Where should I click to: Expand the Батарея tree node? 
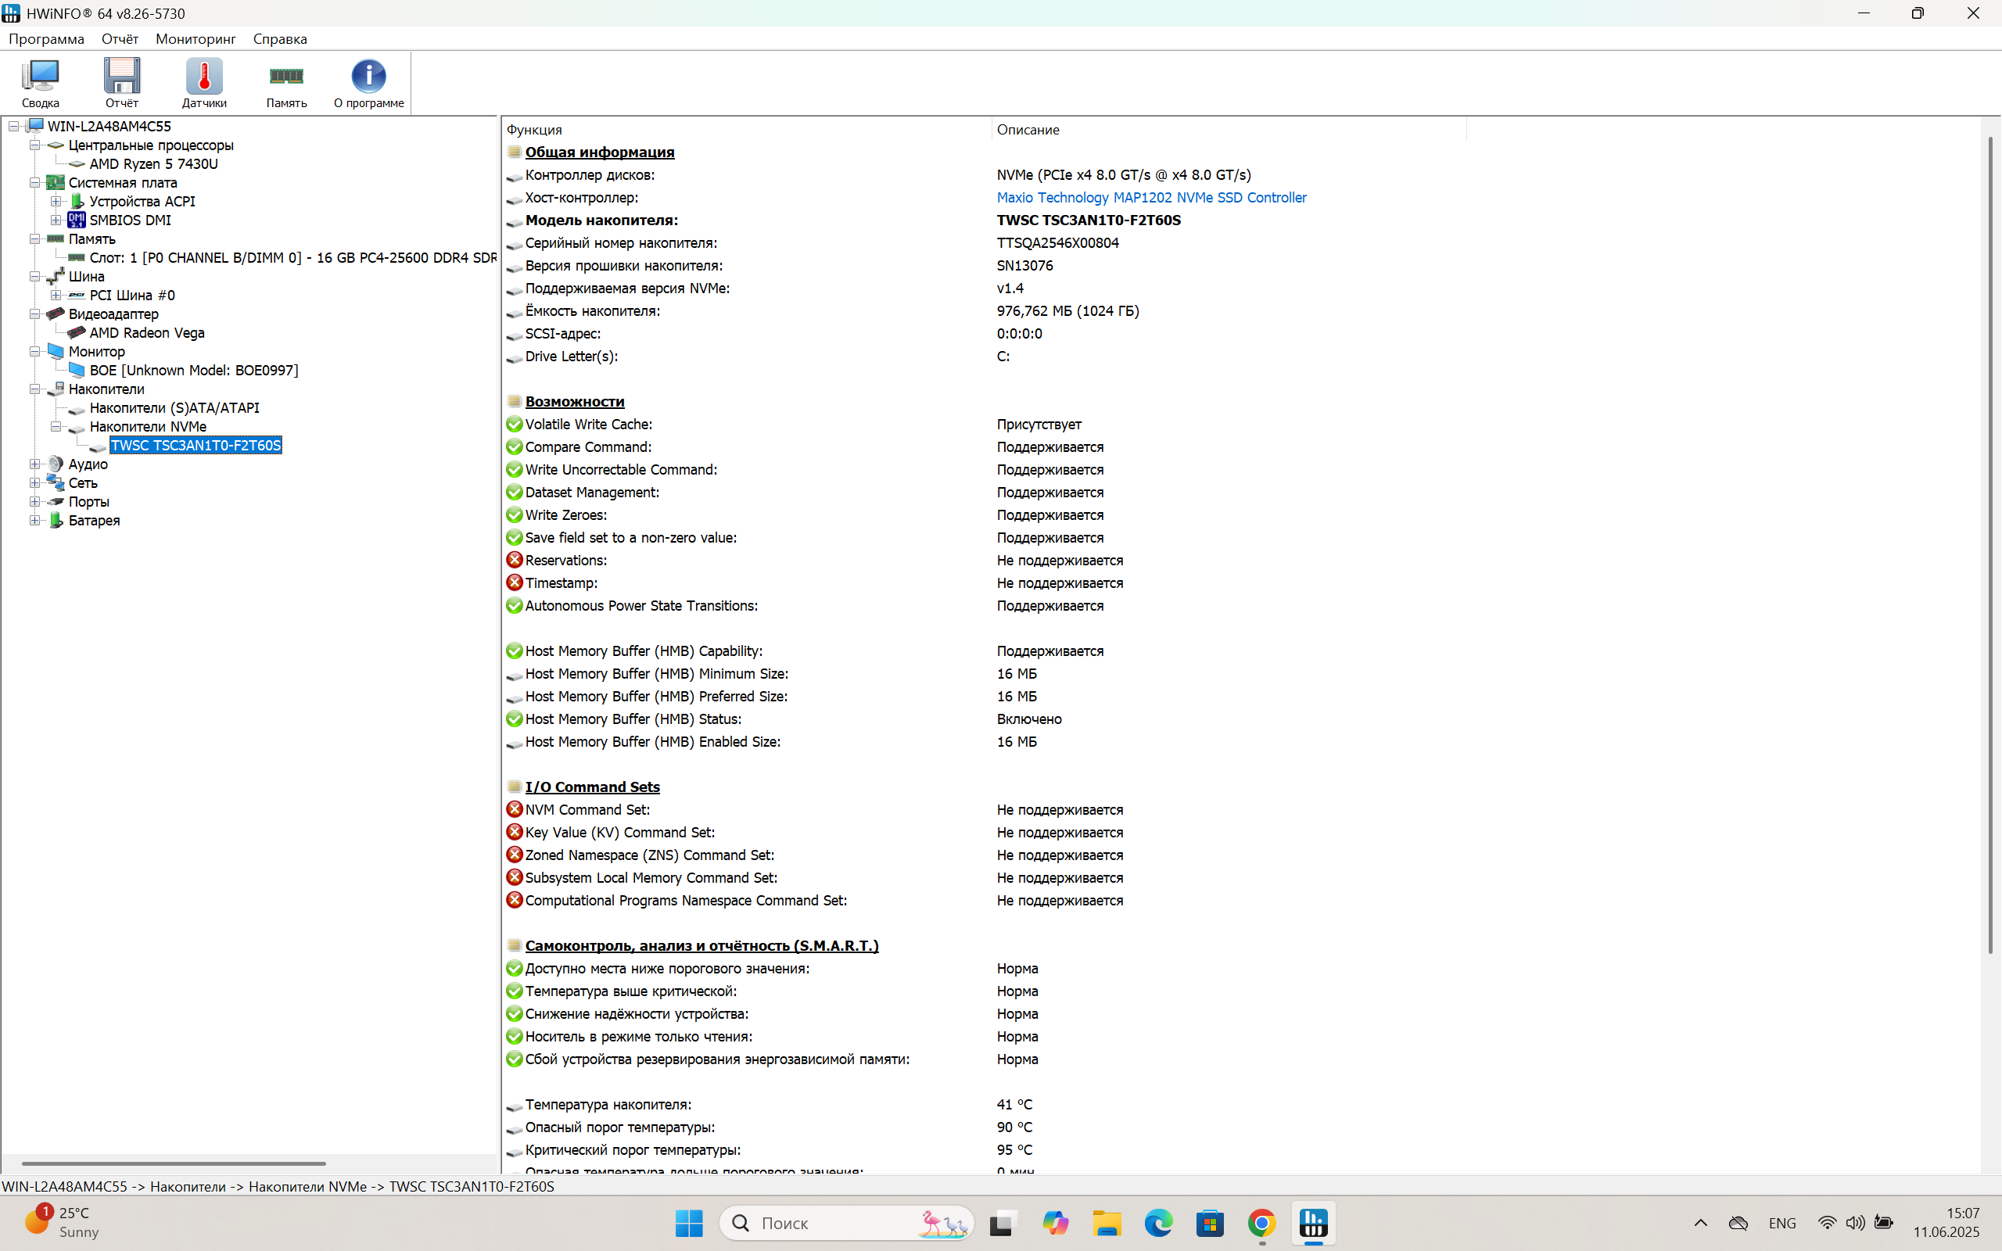[x=34, y=521]
